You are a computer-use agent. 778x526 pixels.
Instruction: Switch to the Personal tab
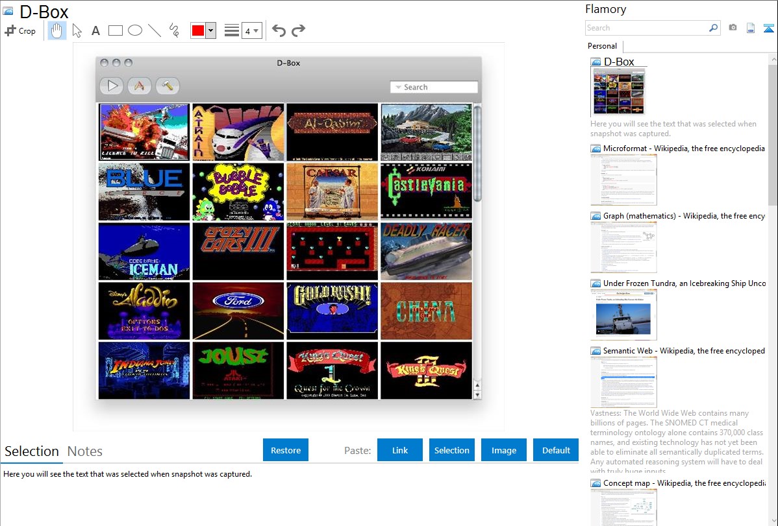pos(603,46)
